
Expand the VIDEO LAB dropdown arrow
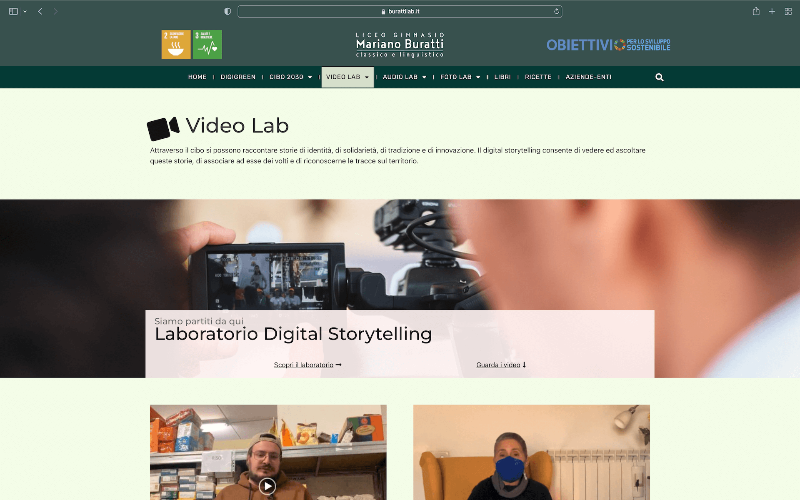(367, 77)
